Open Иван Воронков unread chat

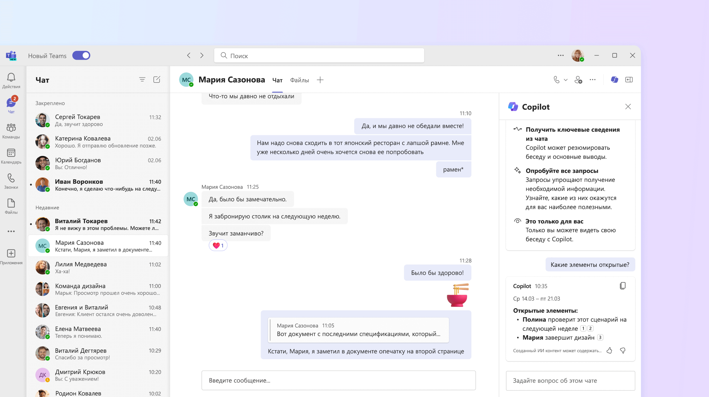coord(98,185)
